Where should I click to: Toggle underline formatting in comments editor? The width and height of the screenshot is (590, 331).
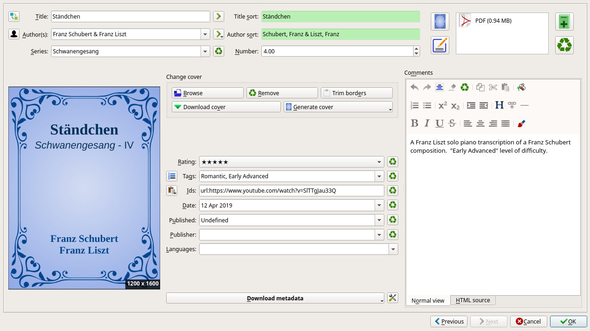pyautogui.click(x=440, y=123)
